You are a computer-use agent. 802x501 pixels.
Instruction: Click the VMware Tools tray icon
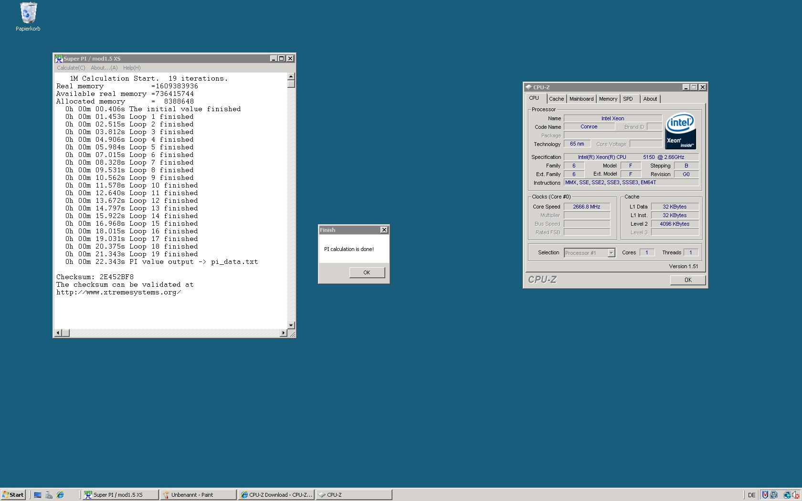coord(774,495)
